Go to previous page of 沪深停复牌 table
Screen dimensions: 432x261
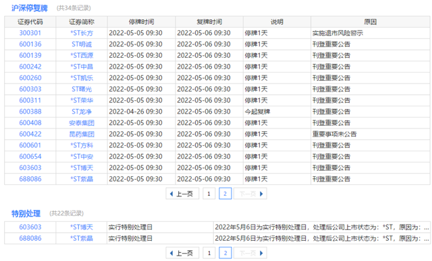point(182,194)
